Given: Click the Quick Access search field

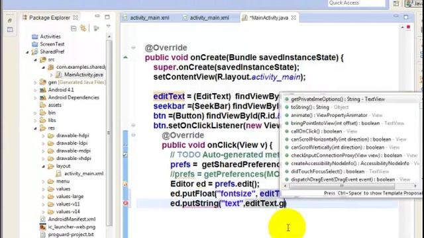Looking at the screenshot, I should click(356, 3).
